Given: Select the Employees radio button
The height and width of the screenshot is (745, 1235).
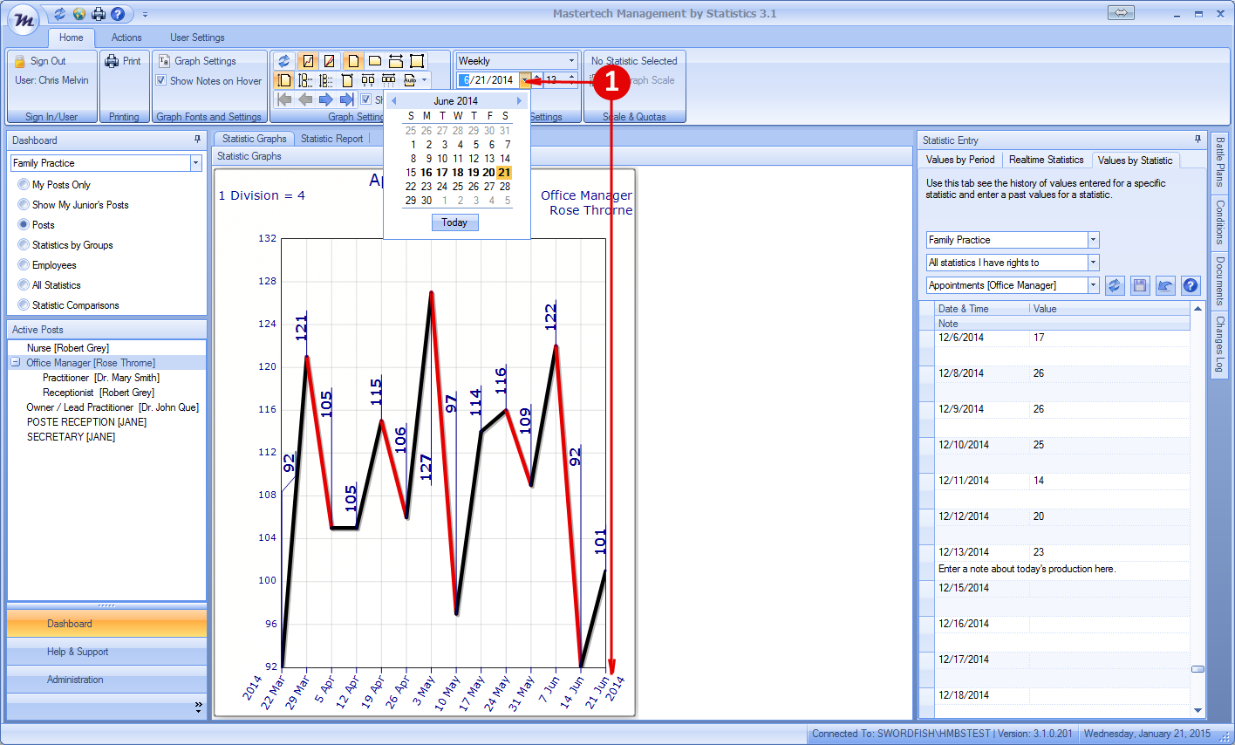Looking at the screenshot, I should coord(24,265).
